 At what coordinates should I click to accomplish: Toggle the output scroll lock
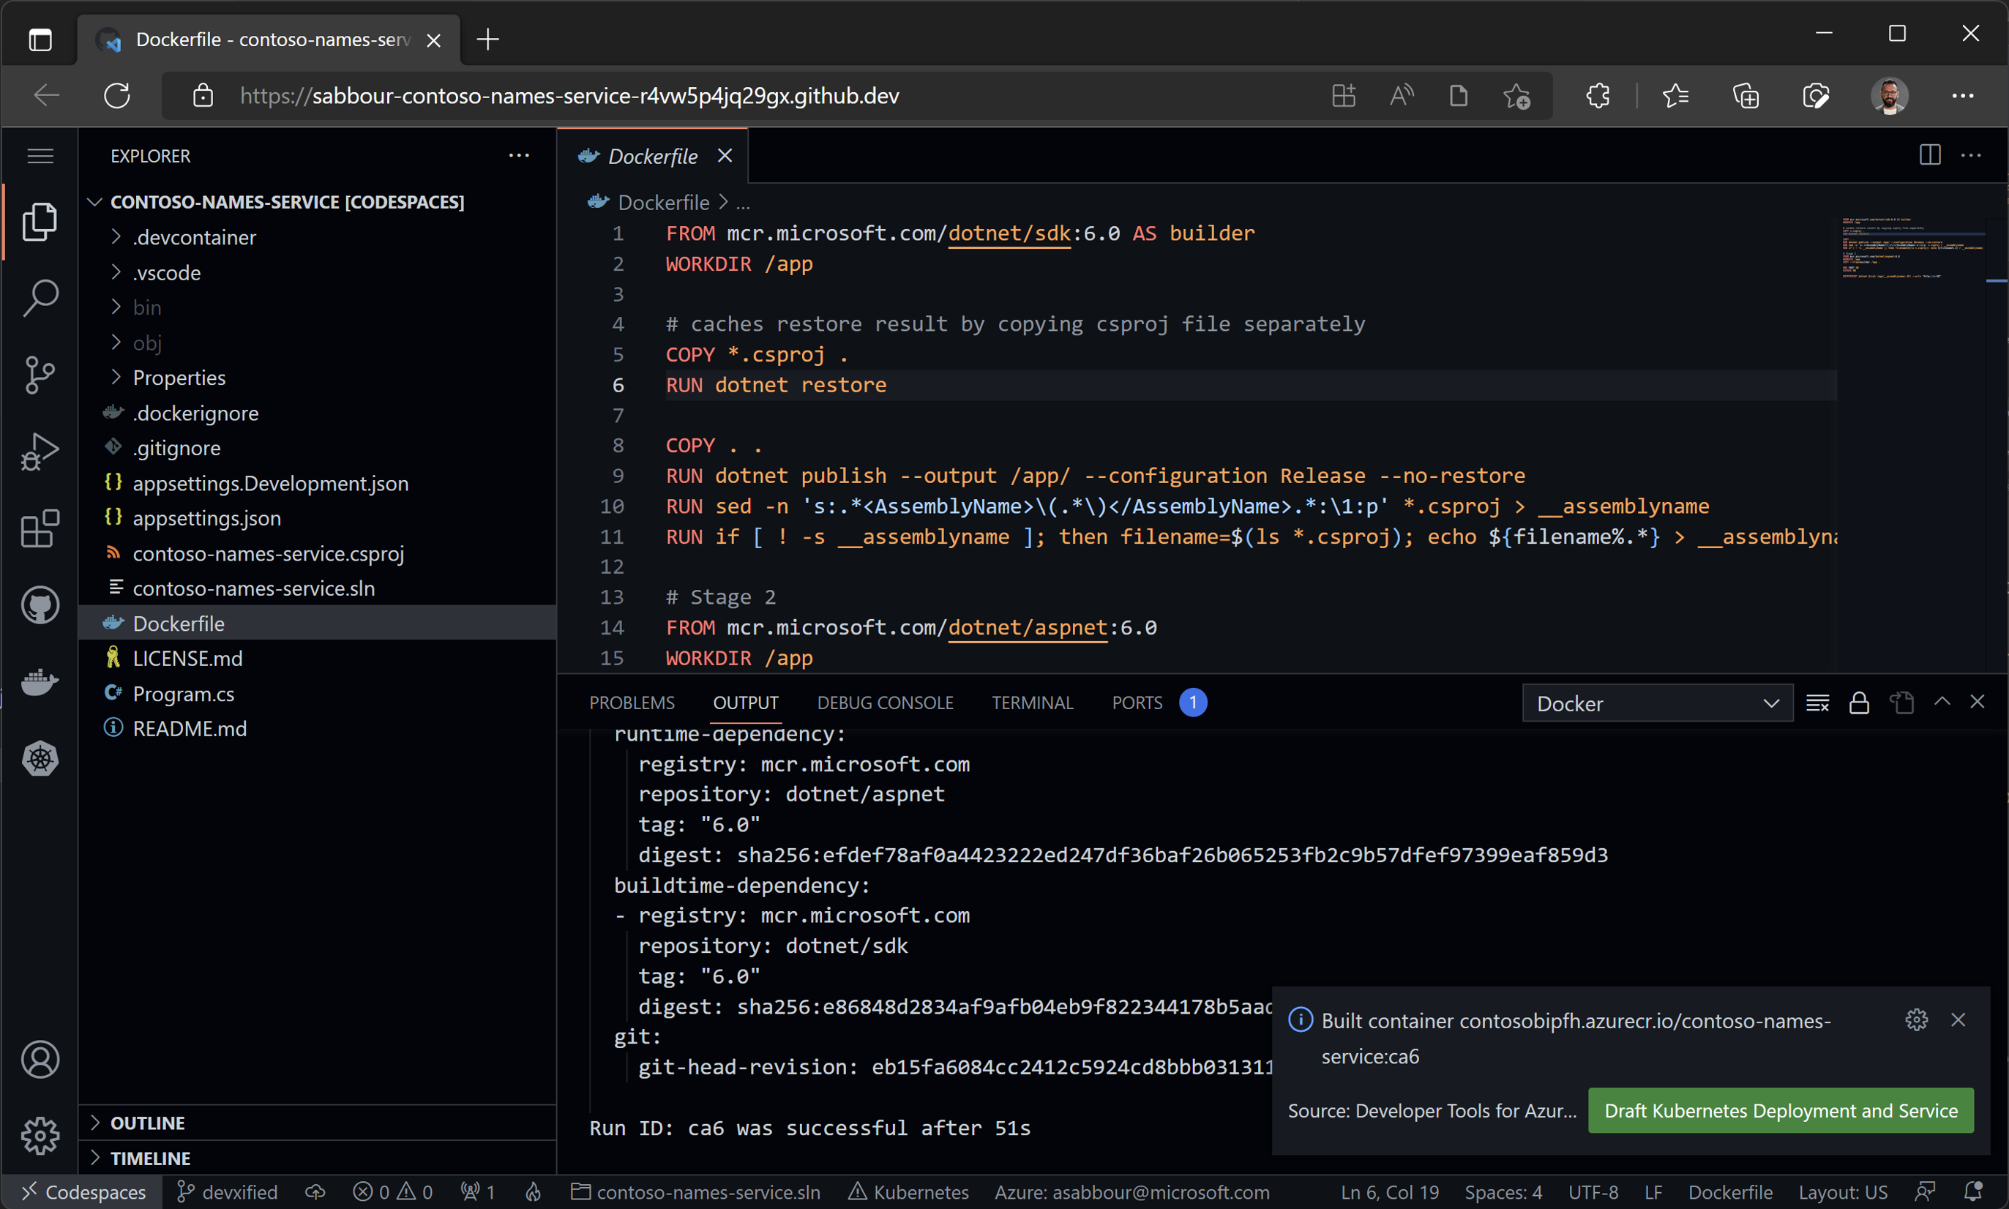(1858, 703)
